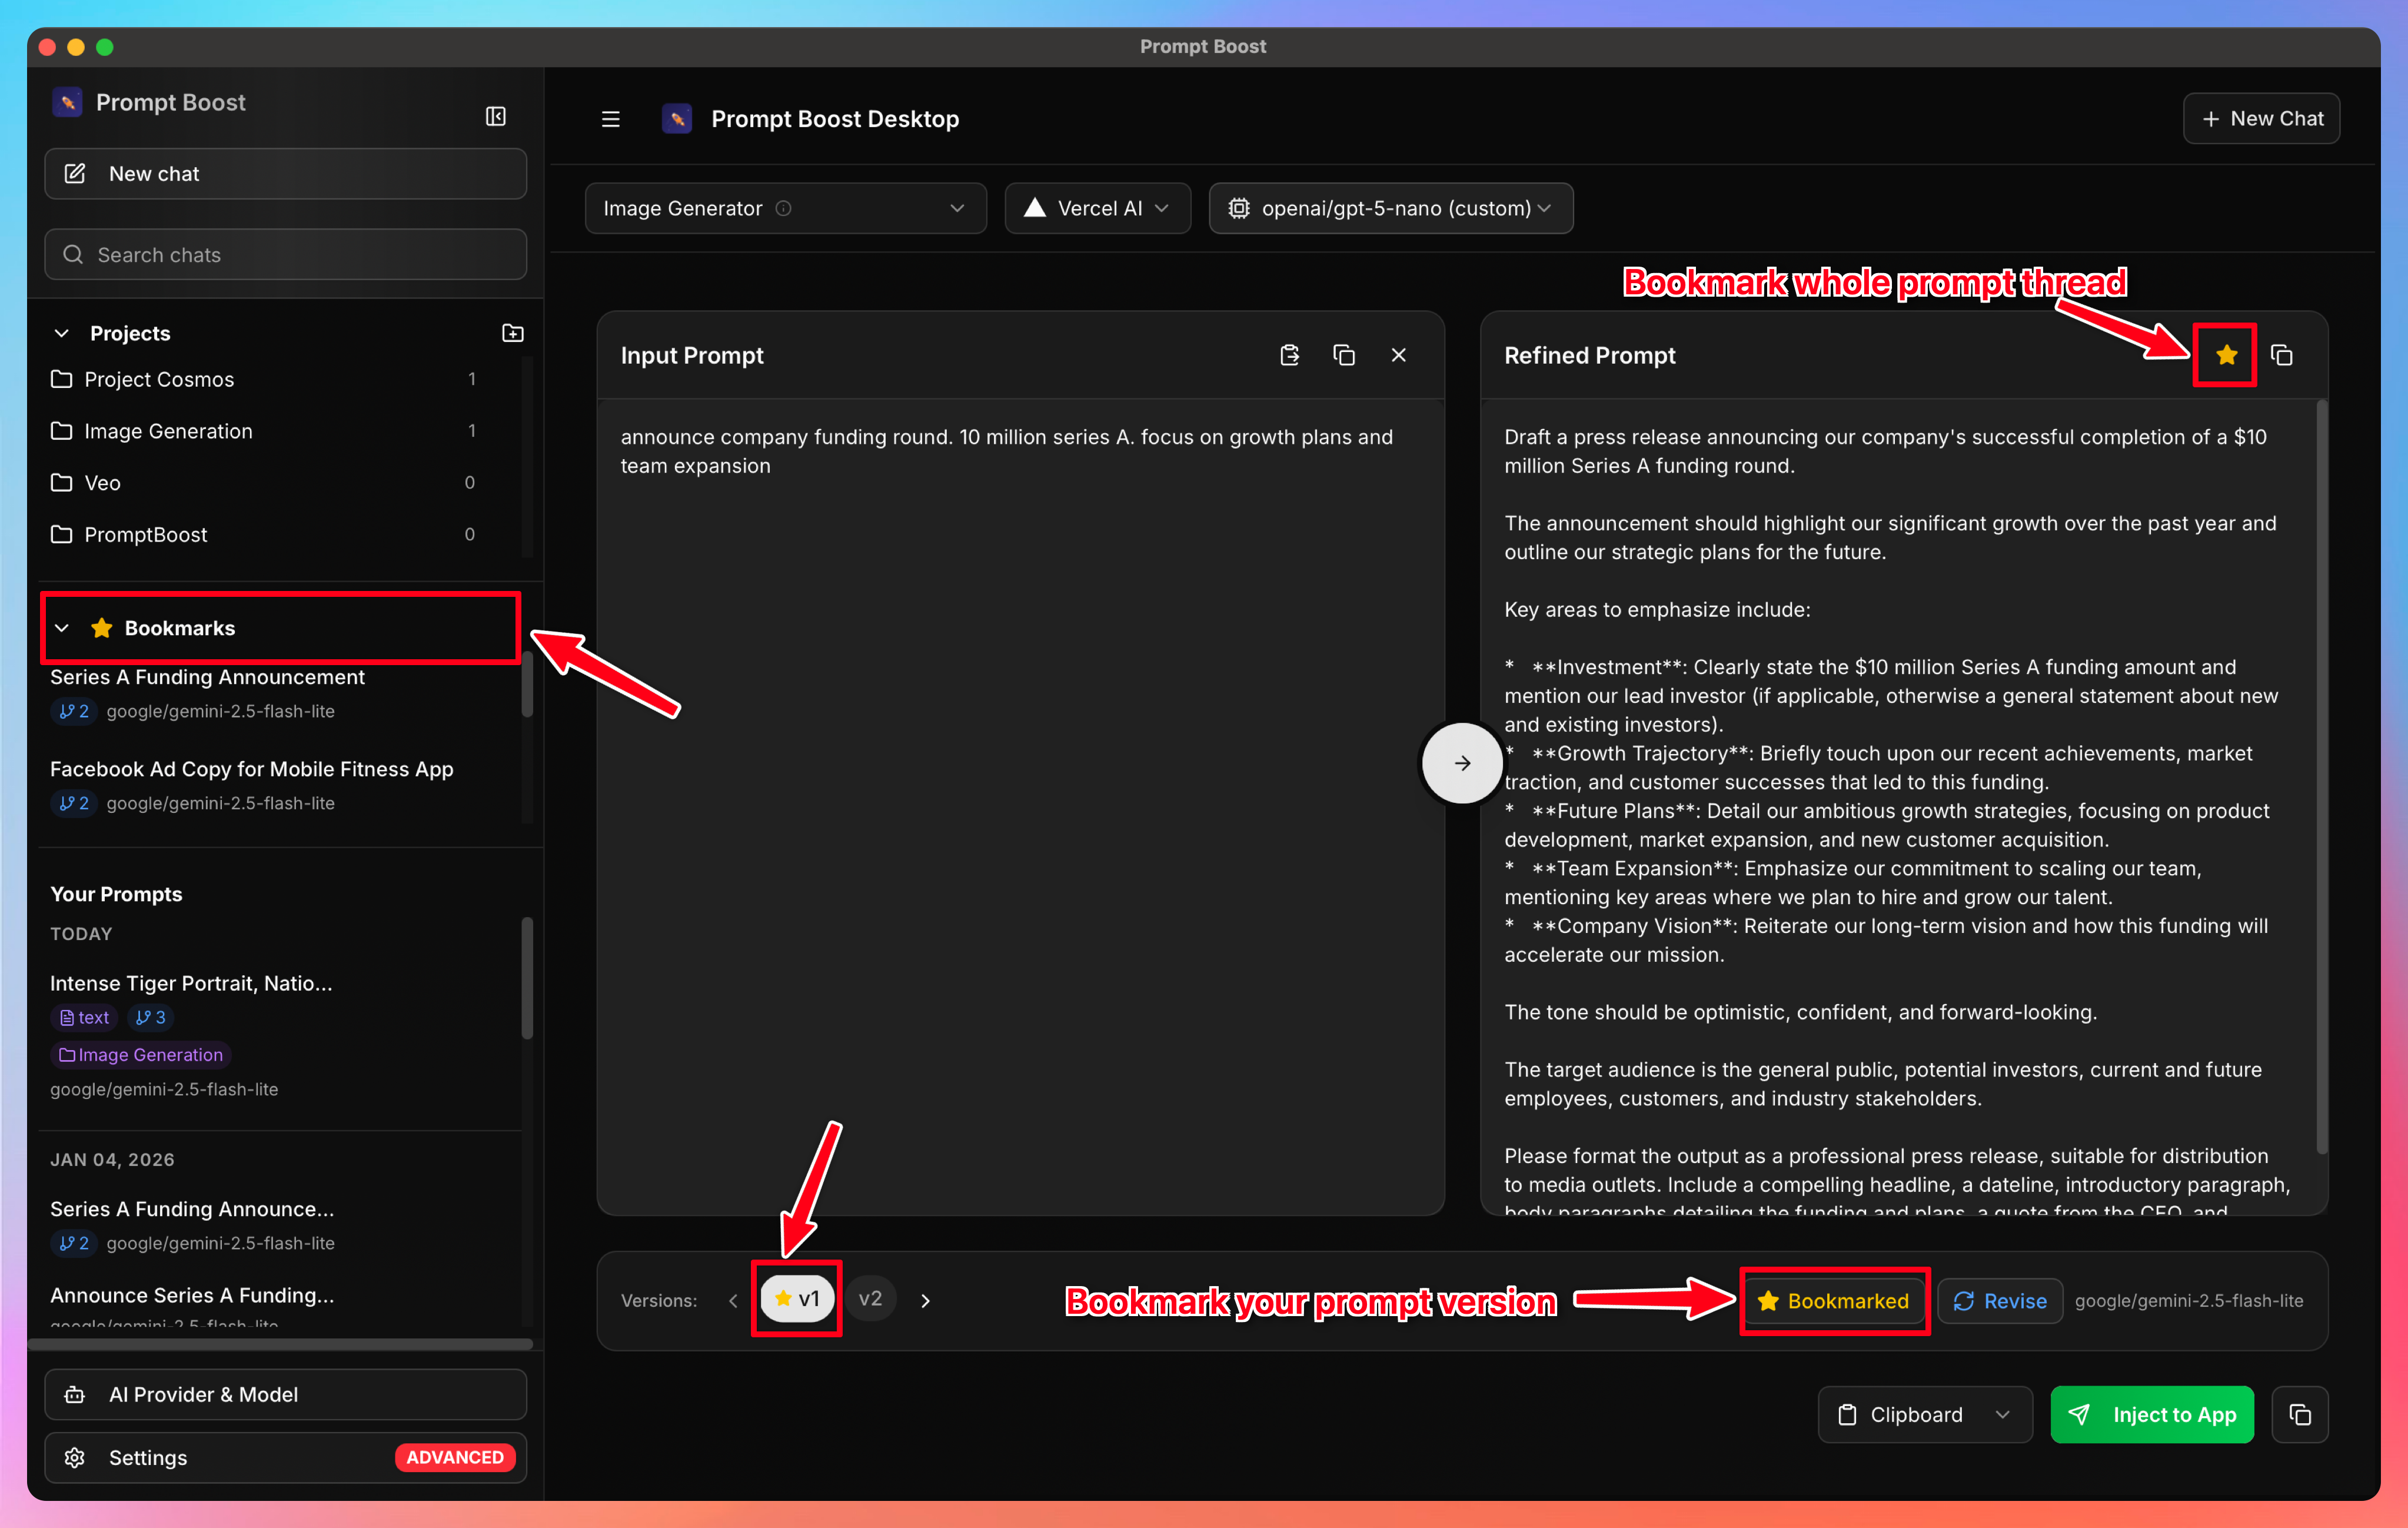Open the navigation hamburger menu
Screen dimensions: 2408x1528
[x=610, y=118]
